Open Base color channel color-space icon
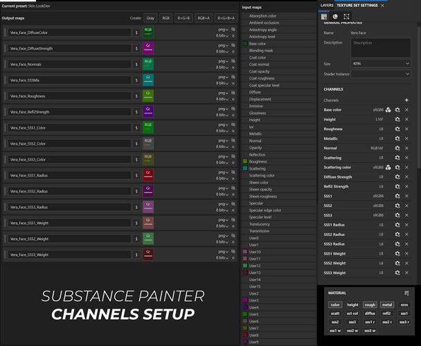Screen dimensions: 421x346 388,110
